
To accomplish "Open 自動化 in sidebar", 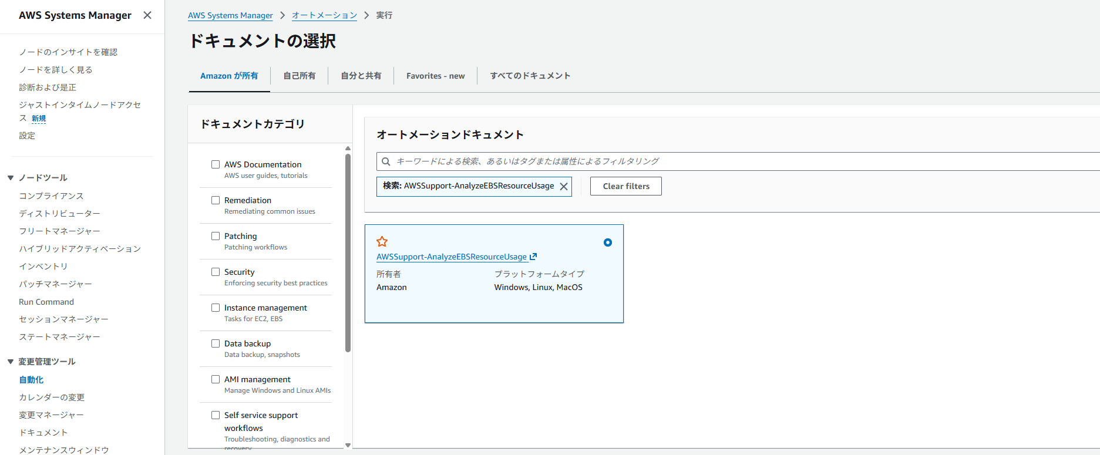I will click(31, 380).
